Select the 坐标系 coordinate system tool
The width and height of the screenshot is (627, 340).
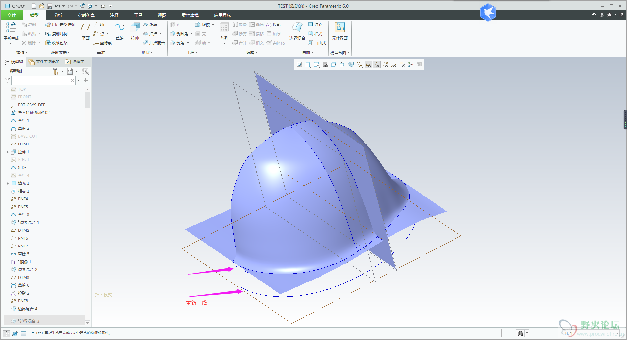[103, 43]
